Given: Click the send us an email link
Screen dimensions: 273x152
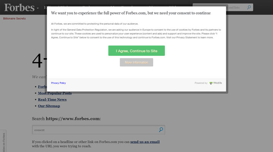Looking at the screenshot, I should coord(145,142).
